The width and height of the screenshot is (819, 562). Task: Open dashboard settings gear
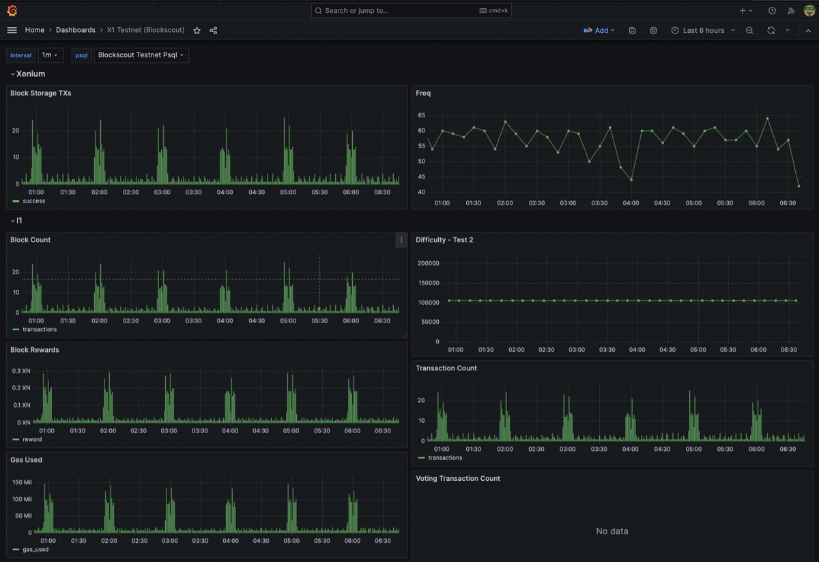(x=653, y=31)
